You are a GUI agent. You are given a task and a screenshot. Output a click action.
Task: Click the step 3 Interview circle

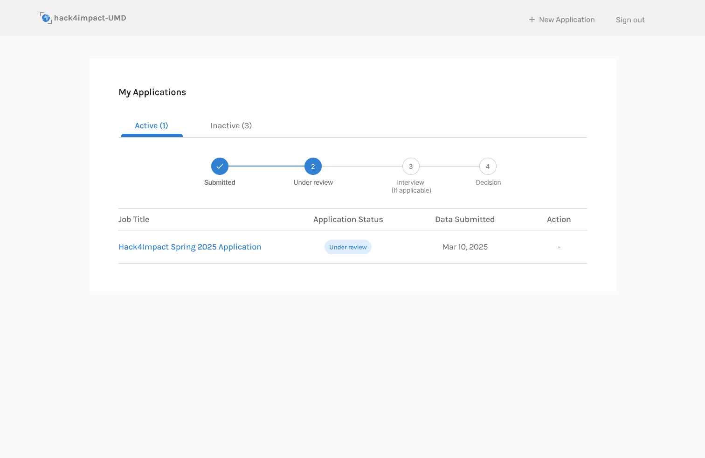(411, 166)
